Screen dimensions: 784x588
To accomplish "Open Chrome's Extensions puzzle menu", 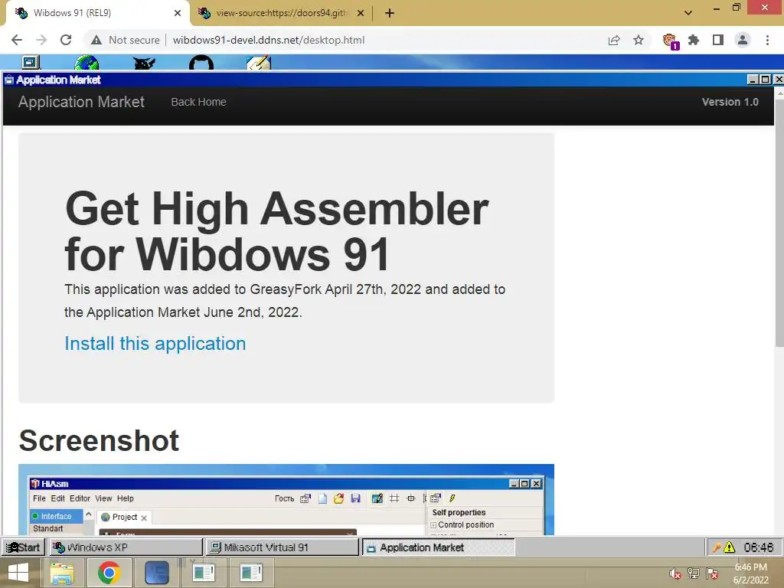I will click(694, 40).
